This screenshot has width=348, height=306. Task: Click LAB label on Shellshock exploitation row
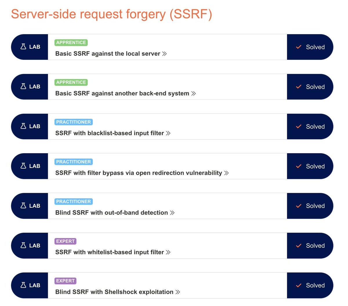point(35,285)
